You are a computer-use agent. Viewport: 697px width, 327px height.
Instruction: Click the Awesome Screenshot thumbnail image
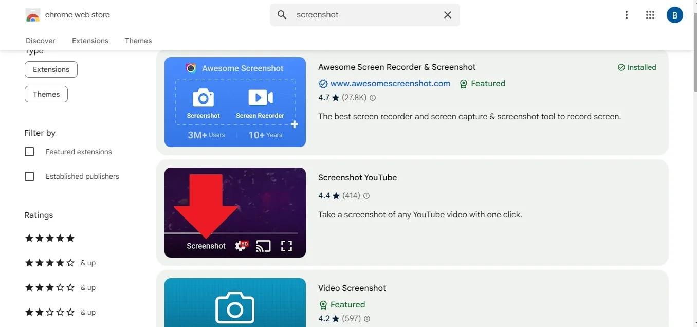pos(235,102)
